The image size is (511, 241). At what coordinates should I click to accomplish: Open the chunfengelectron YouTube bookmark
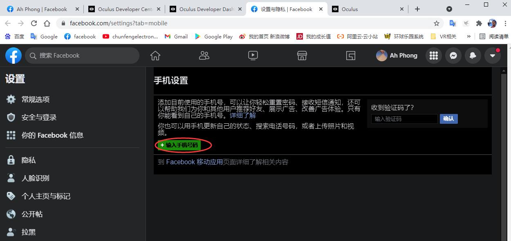point(130,36)
